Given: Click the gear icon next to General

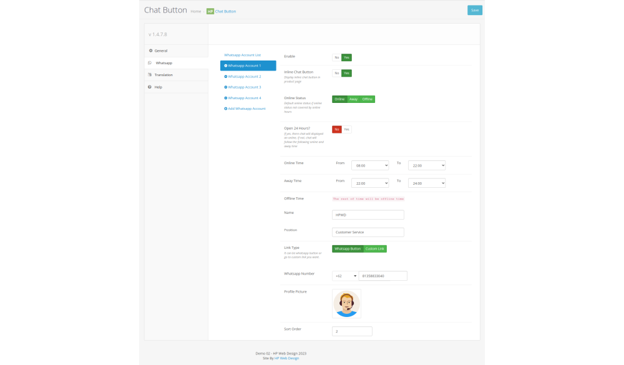Looking at the screenshot, I should [x=150, y=51].
